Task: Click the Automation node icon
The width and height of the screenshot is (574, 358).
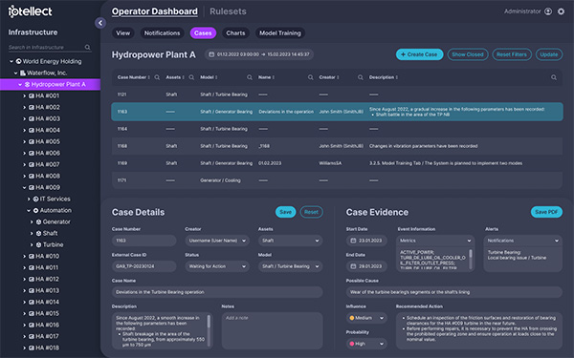Action: (x=36, y=210)
